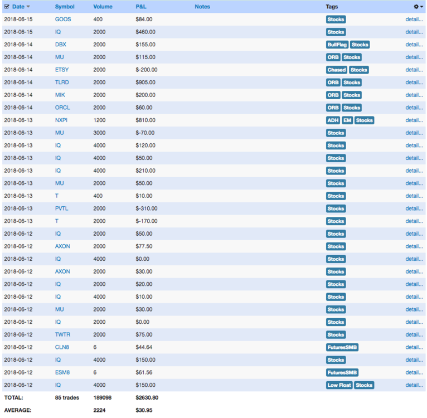Select the $-310.00 P&L value
Viewport: 427px width, 418px height.
click(x=147, y=208)
